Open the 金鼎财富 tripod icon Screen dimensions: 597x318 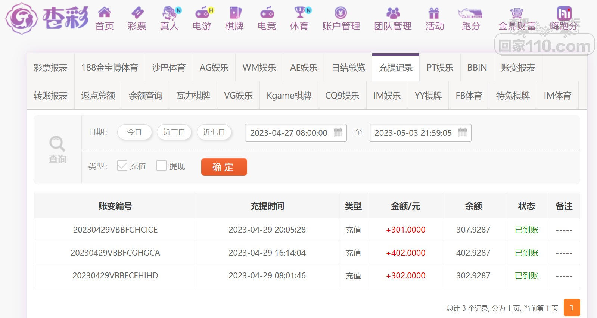coord(517,13)
